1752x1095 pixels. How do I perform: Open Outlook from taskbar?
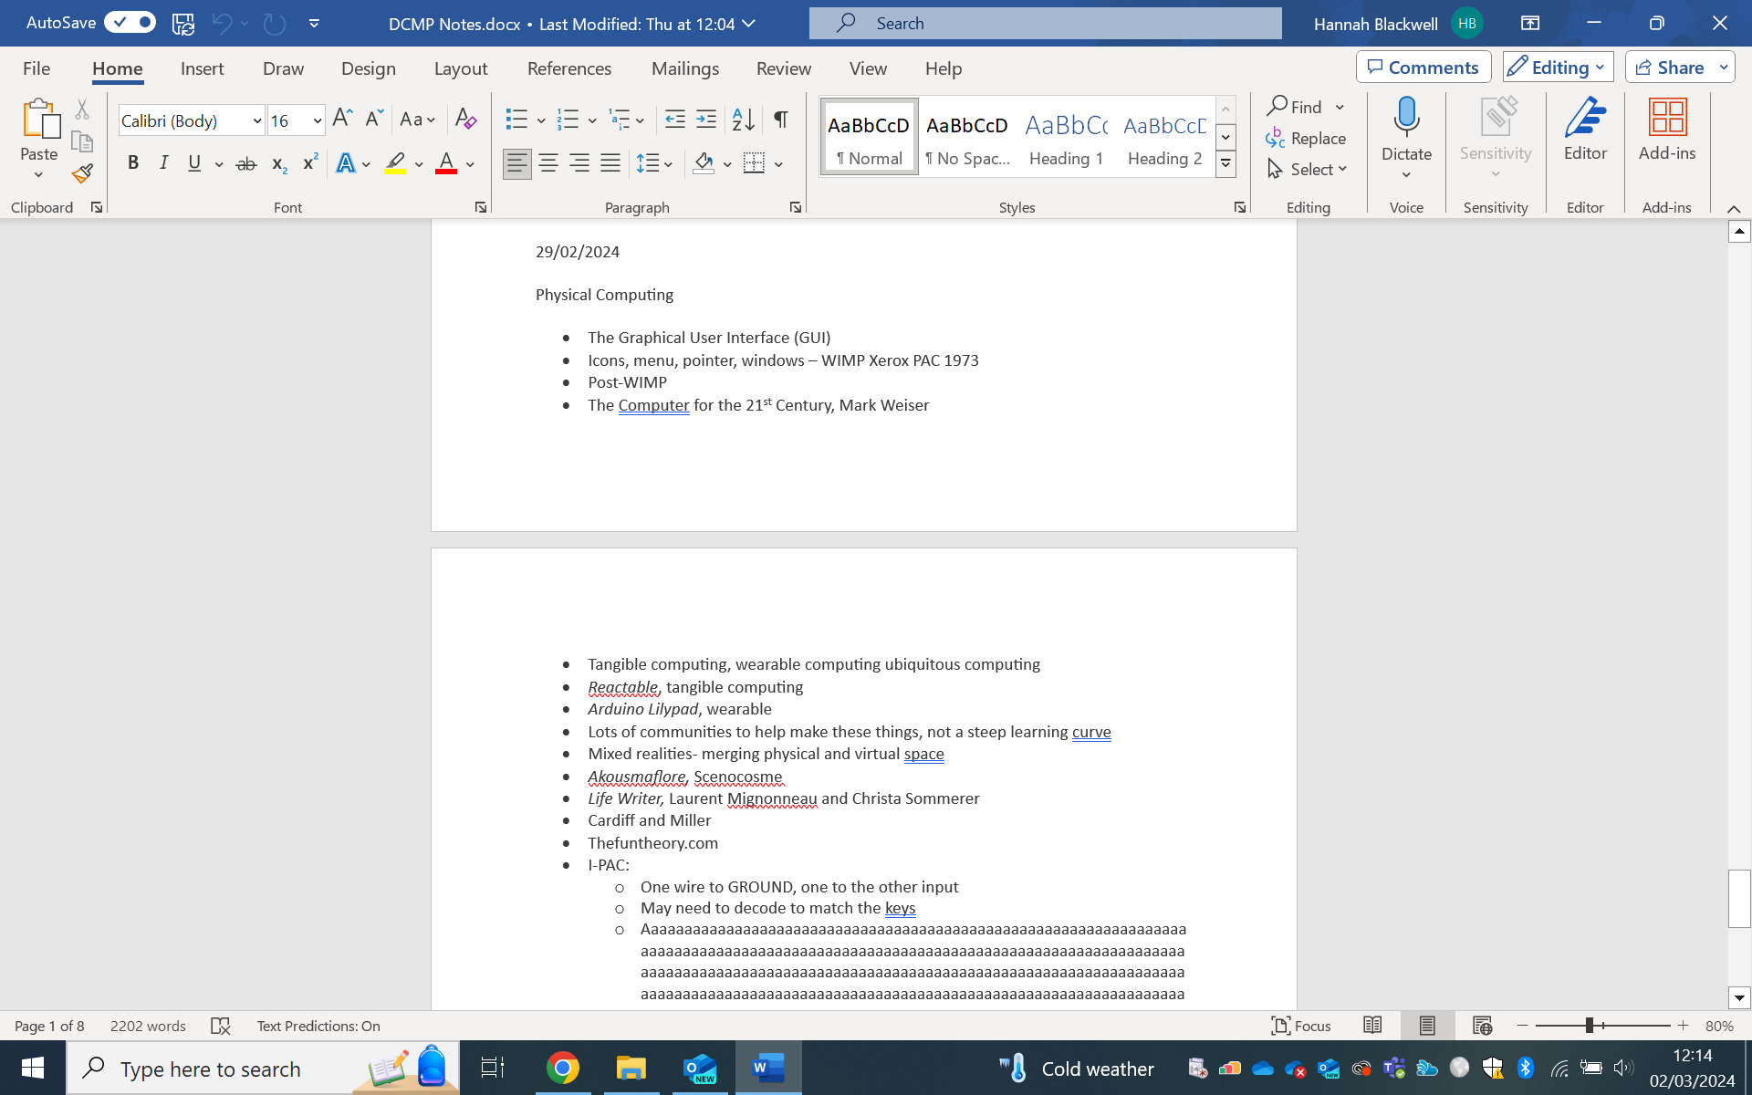[700, 1068]
